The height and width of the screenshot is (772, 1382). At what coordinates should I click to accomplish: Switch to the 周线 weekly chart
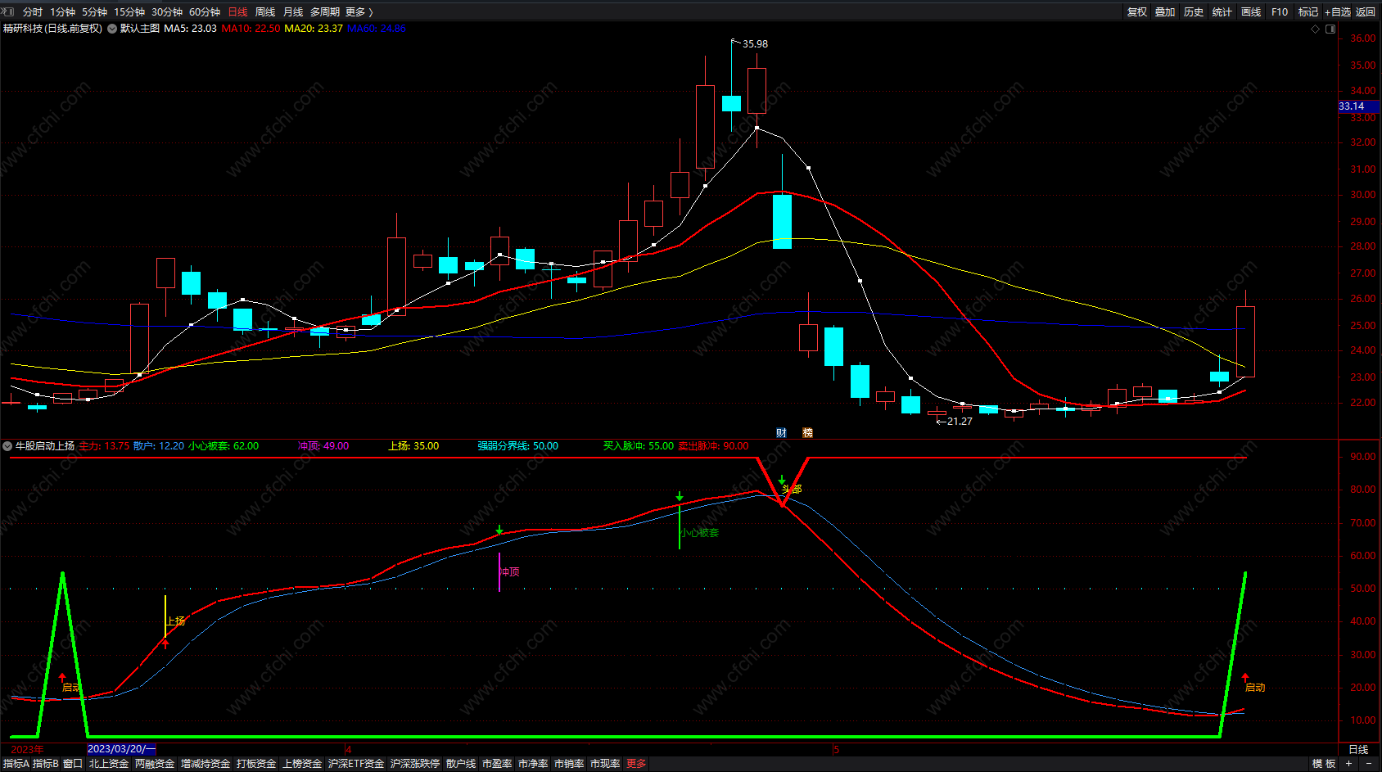(x=265, y=12)
